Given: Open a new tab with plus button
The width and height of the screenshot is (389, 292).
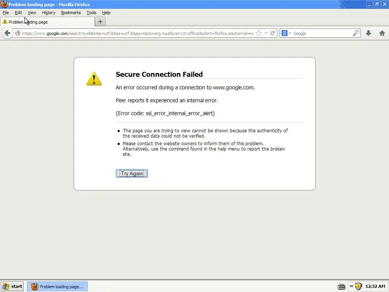Looking at the screenshot, I should (100, 22).
